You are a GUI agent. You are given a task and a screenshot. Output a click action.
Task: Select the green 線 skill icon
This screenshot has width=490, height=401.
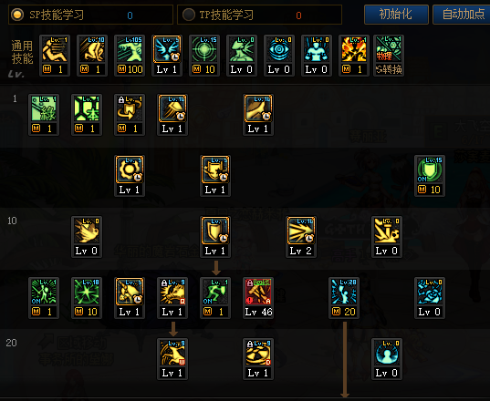pos(44,115)
